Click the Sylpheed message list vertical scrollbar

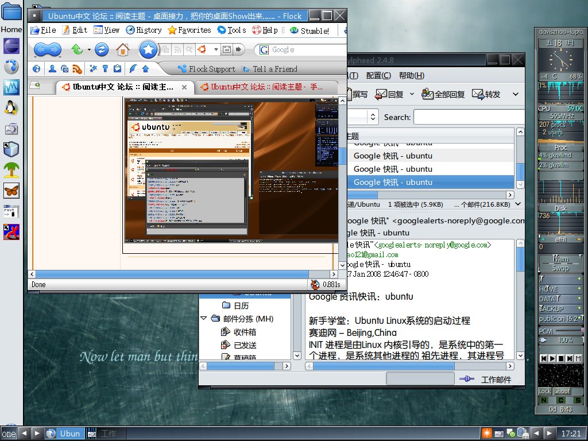click(x=520, y=172)
